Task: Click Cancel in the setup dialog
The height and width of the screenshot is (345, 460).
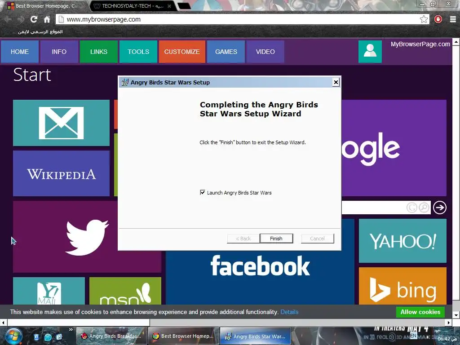Action: 318,239
